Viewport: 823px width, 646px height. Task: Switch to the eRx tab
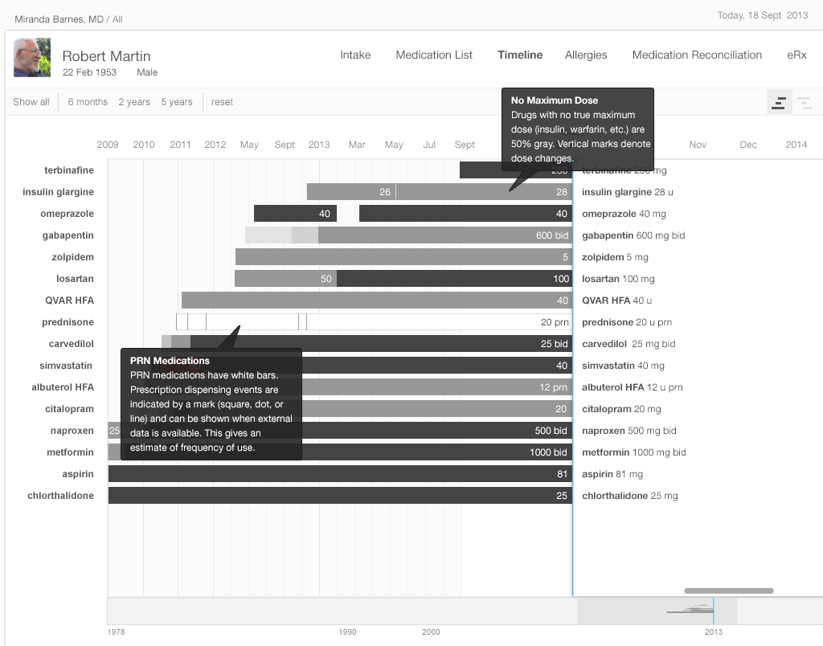click(x=796, y=55)
